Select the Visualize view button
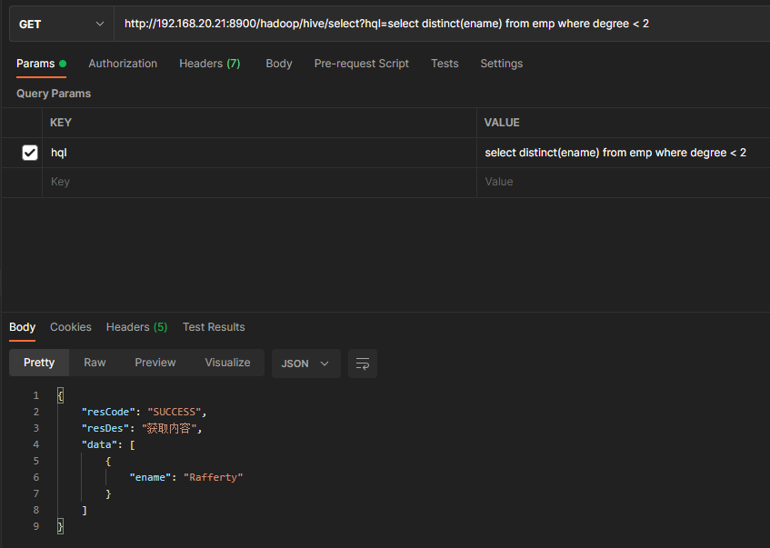This screenshot has height=548, width=770. pos(227,363)
